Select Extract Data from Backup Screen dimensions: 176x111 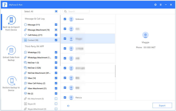tap(11, 53)
